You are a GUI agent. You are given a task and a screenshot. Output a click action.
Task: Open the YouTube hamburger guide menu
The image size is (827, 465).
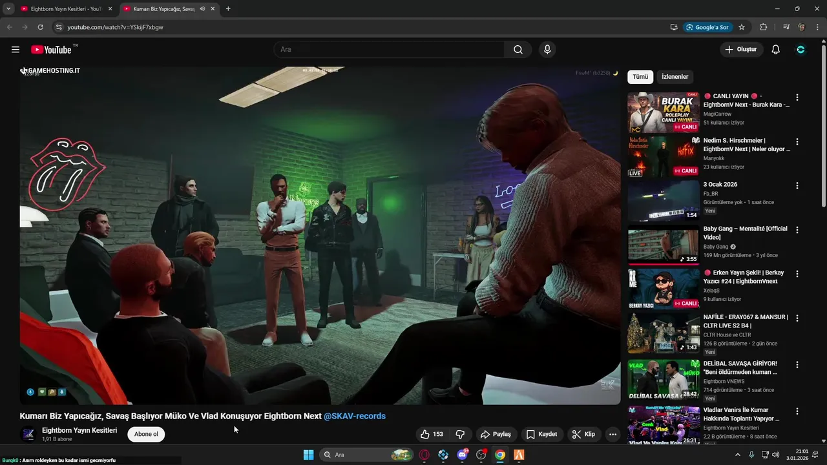click(16, 50)
